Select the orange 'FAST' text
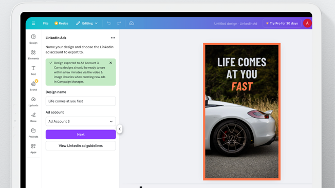335x188 pixels. [x=242, y=86]
